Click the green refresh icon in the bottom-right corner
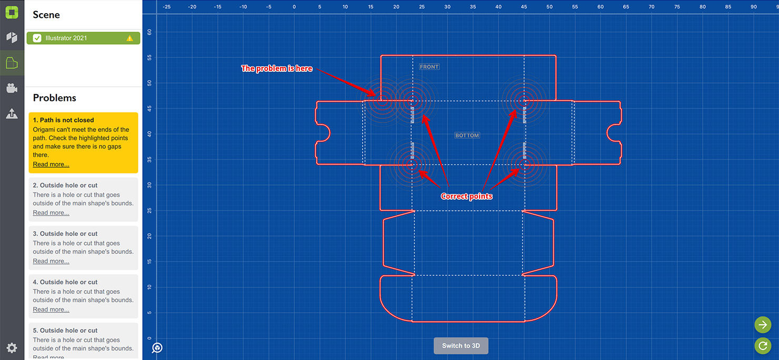 [762, 346]
